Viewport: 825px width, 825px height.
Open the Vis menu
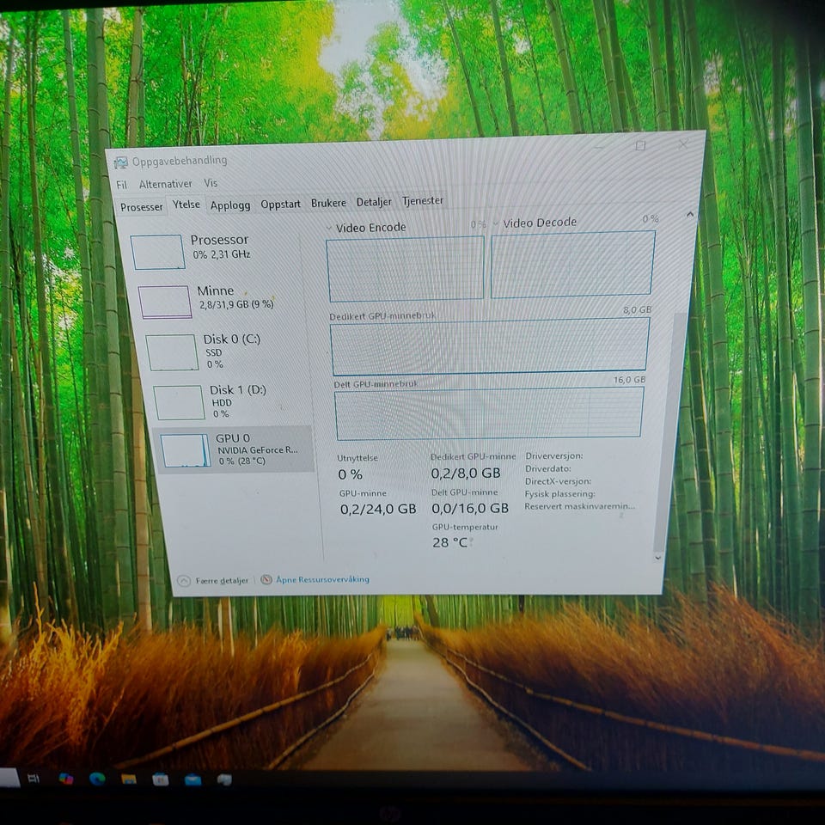point(211,182)
